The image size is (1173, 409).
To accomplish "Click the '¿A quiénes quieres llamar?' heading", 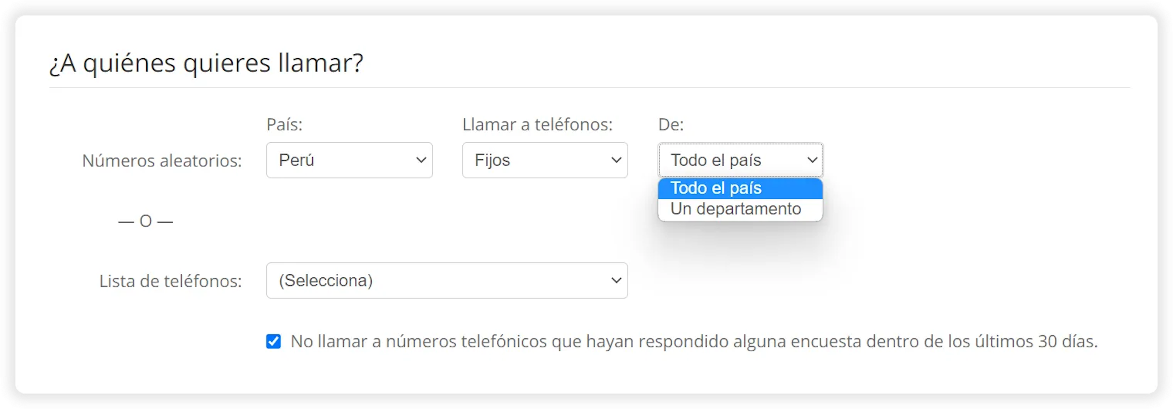I will point(206,63).
